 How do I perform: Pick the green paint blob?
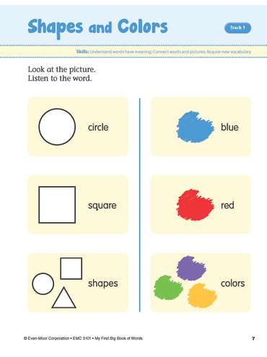tap(168, 288)
